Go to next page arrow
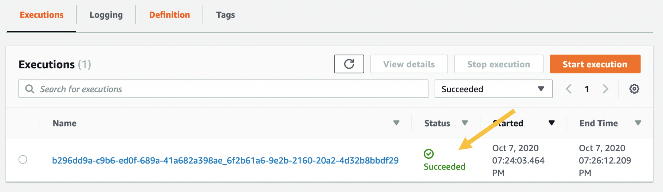Image resolution: width=663 pixels, height=192 pixels. [x=605, y=89]
